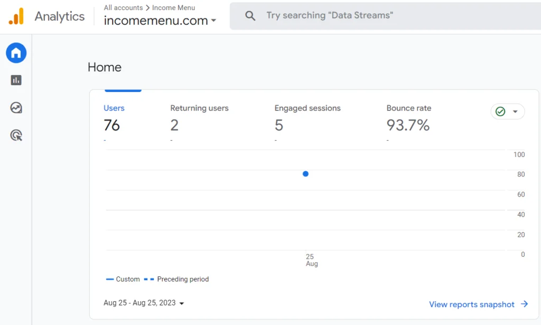
Task: Open the Reports bar chart icon
Action: coord(16,80)
